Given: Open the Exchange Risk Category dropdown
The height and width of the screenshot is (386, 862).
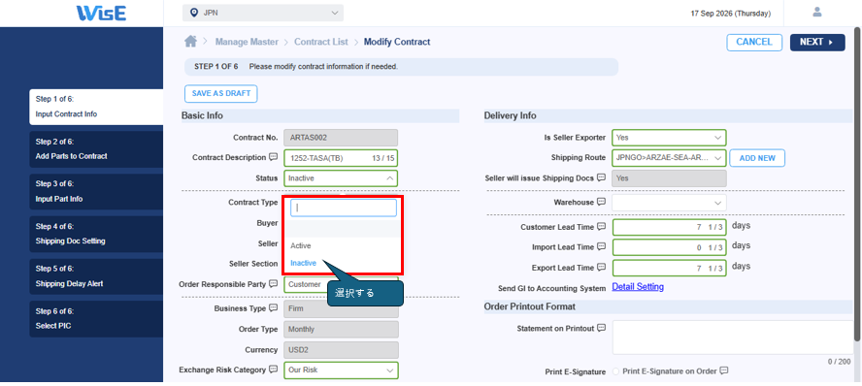Looking at the screenshot, I should (341, 370).
